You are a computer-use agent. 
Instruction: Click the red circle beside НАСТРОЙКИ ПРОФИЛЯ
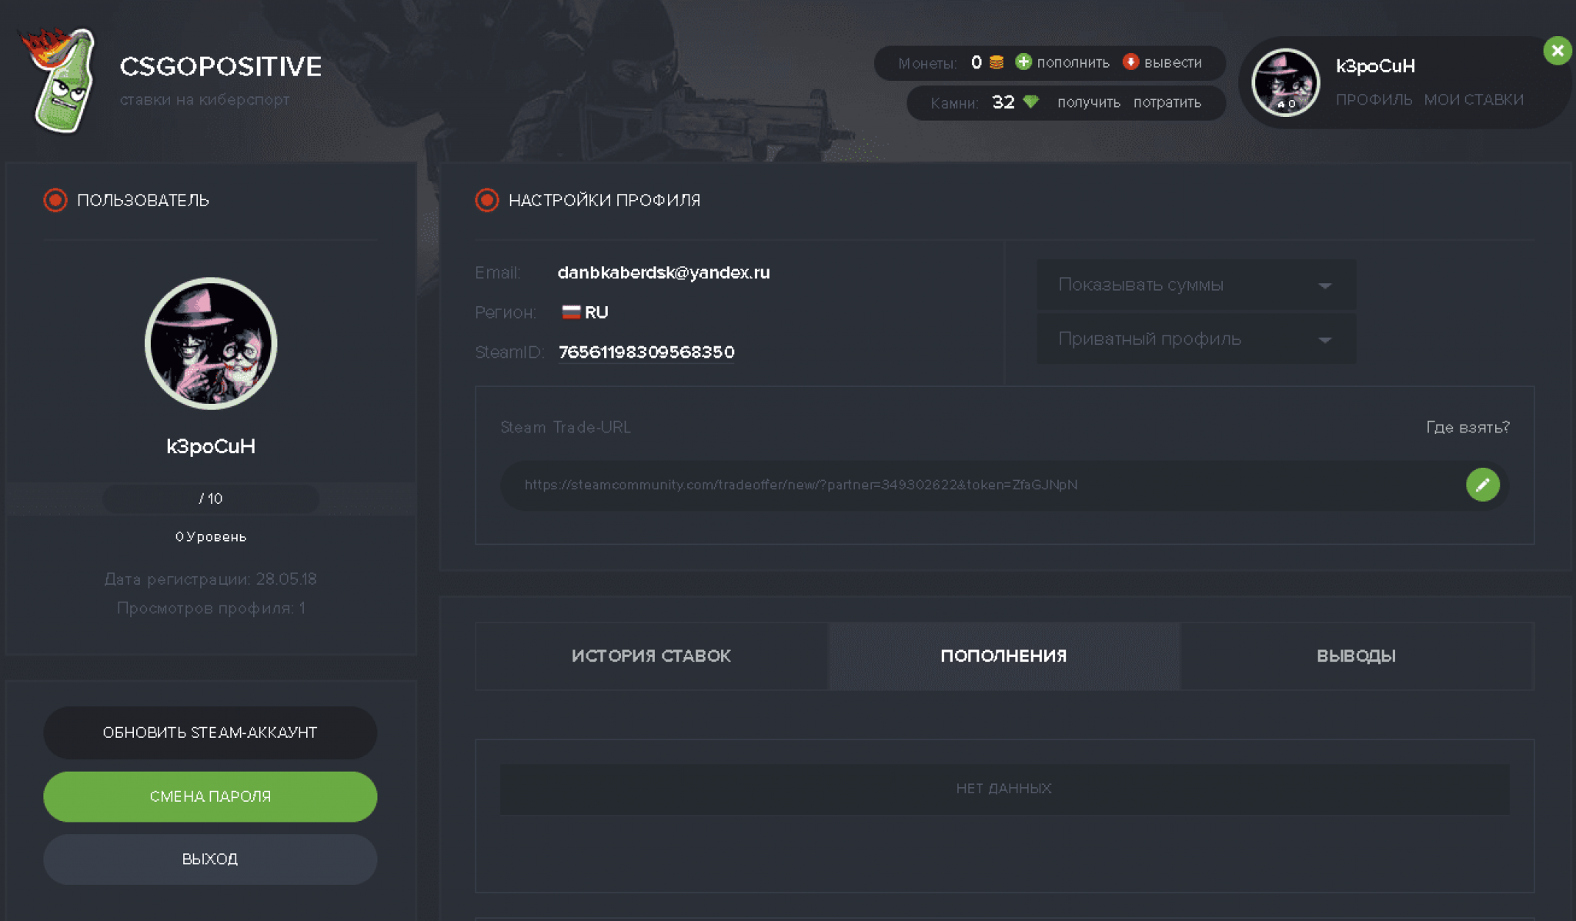pos(487,200)
